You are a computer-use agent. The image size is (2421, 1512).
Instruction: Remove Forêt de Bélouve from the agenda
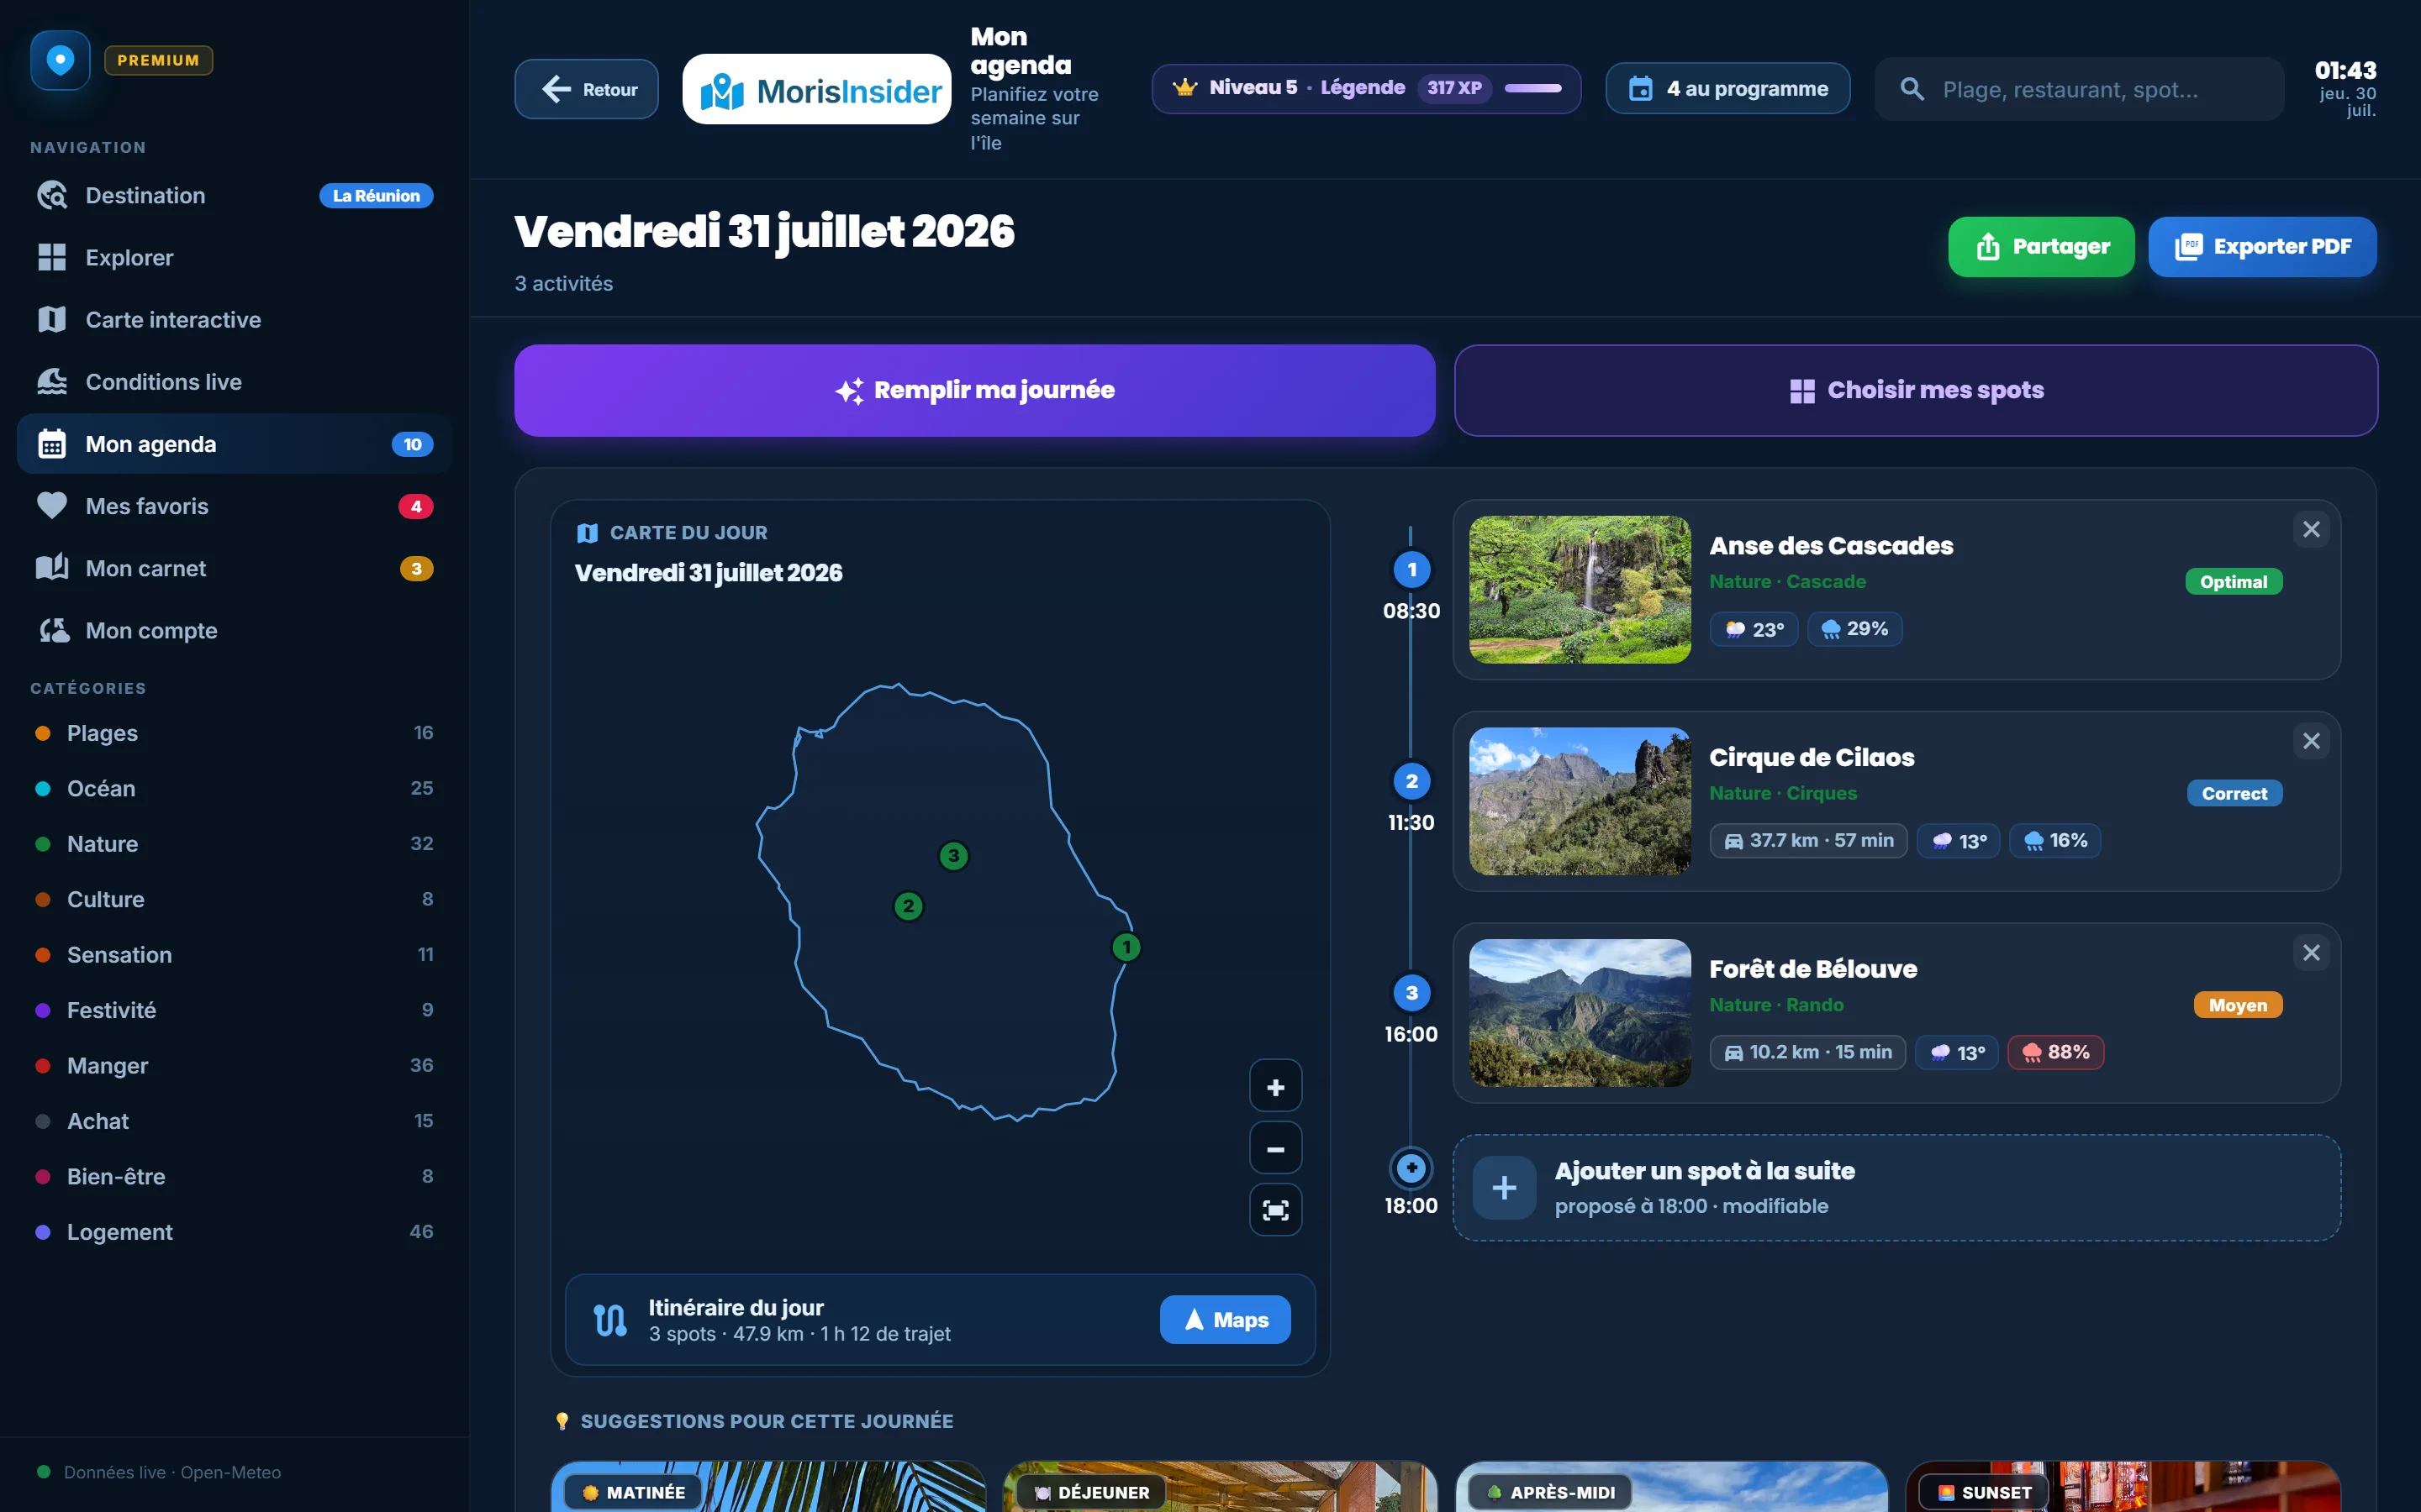pos(2311,953)
